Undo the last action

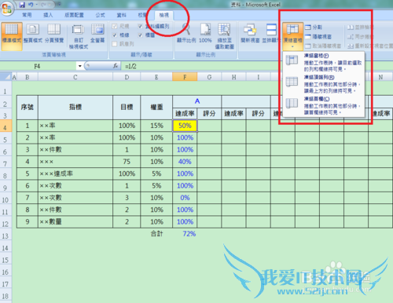click(31, 5)
